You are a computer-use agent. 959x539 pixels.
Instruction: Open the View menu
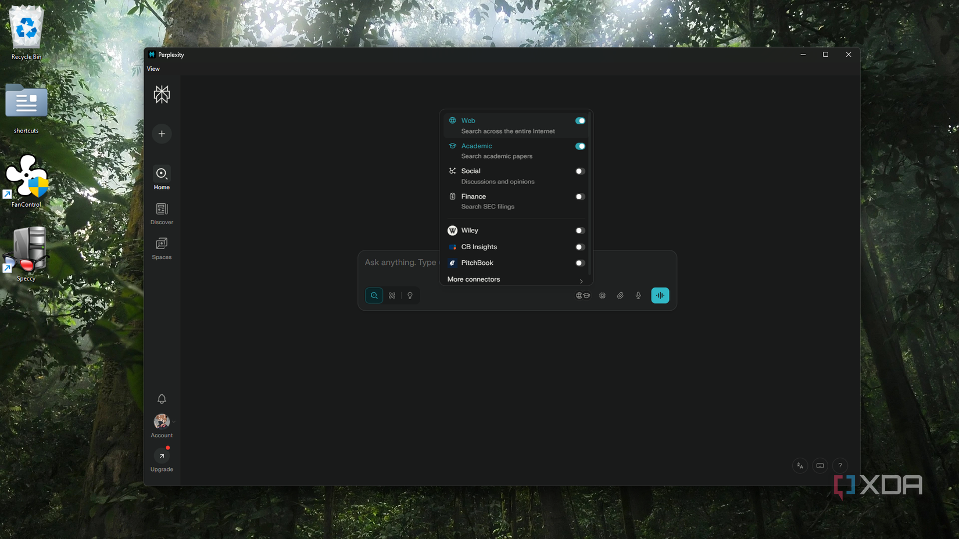click(x=153, y=69)
